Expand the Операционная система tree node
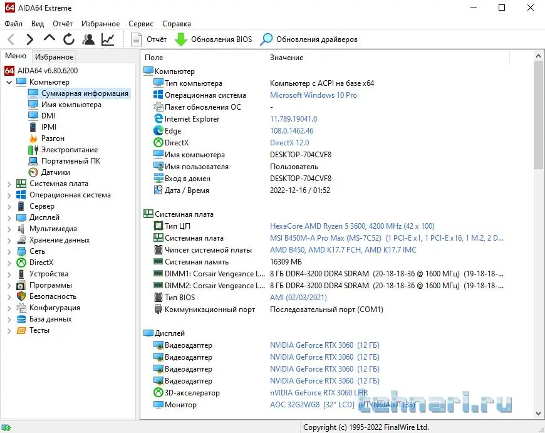 click(9, 196)
